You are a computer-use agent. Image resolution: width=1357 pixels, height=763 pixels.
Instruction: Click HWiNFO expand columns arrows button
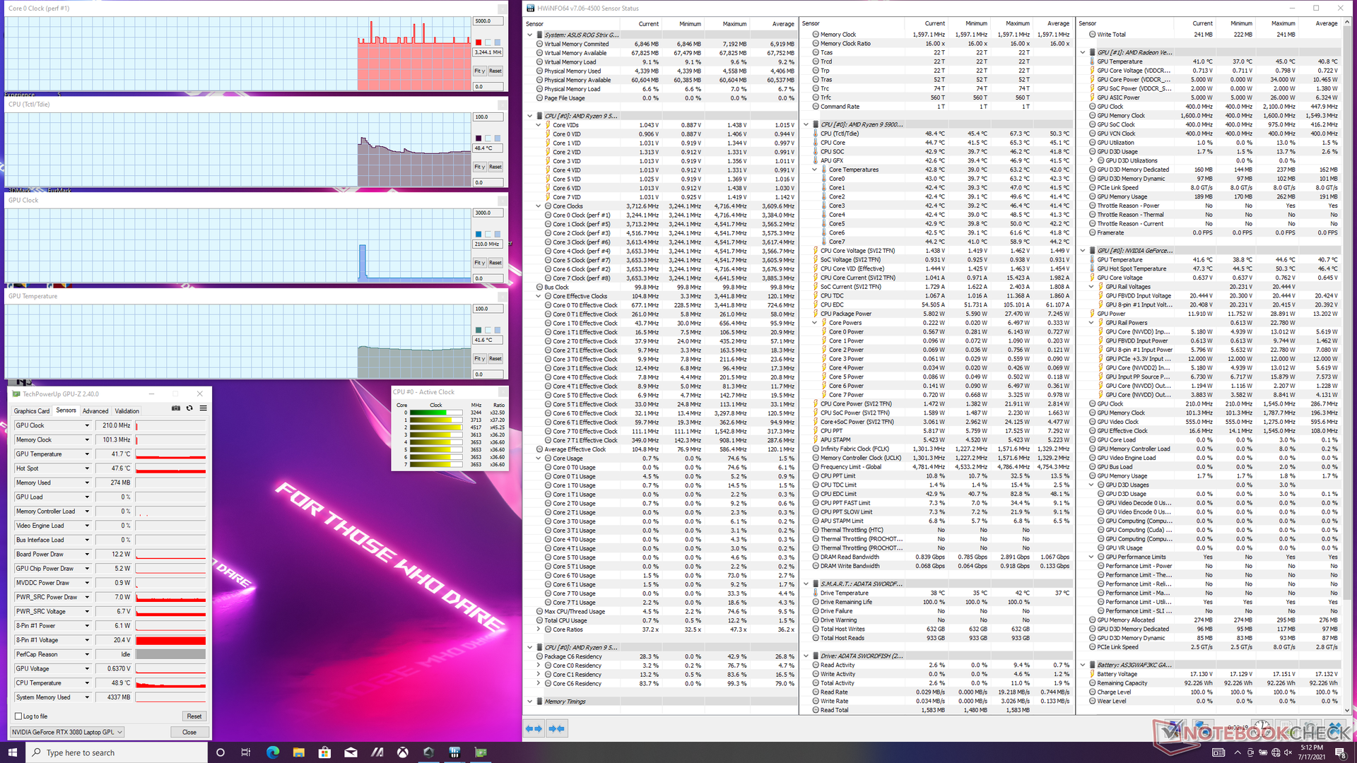[x=534, y=728]
